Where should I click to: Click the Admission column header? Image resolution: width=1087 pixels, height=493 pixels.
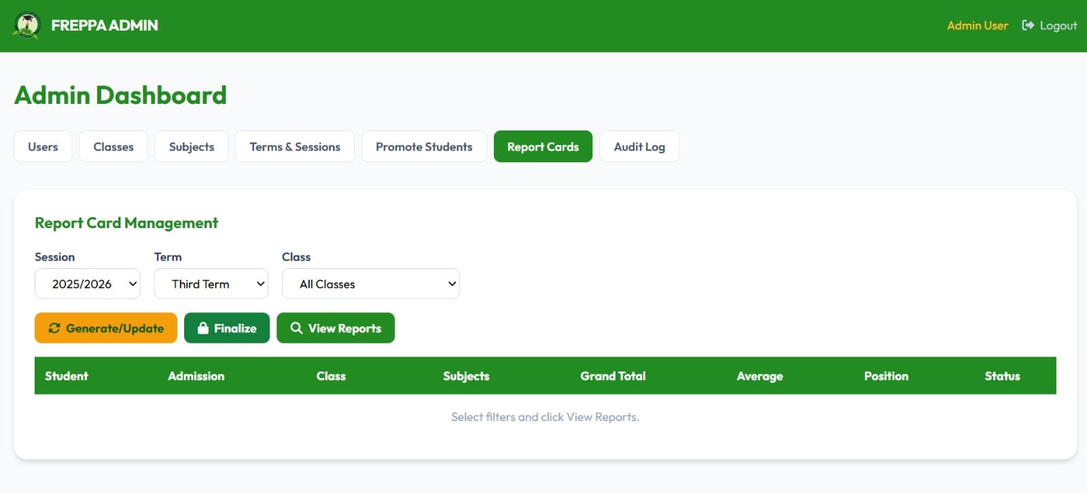tap(196, 376)
